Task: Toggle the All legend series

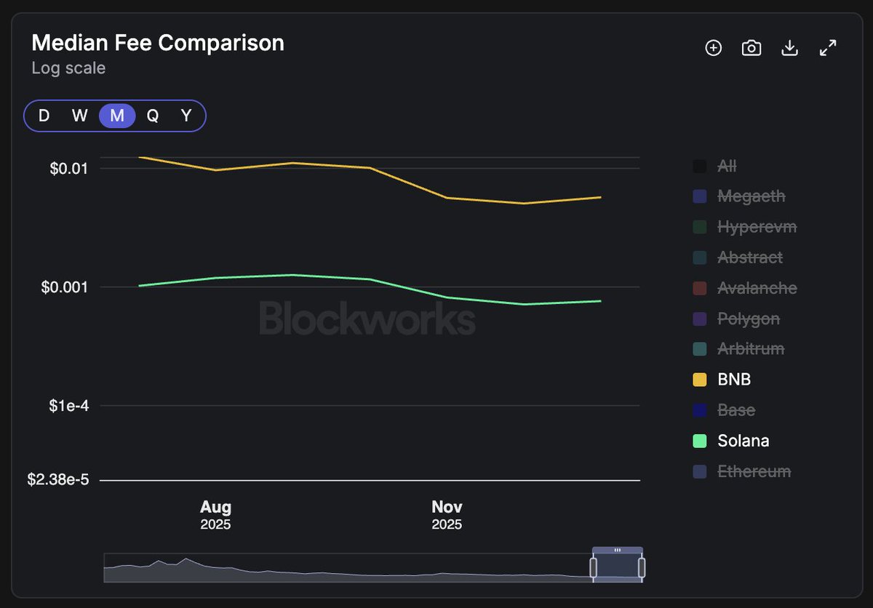Action: 715,167
